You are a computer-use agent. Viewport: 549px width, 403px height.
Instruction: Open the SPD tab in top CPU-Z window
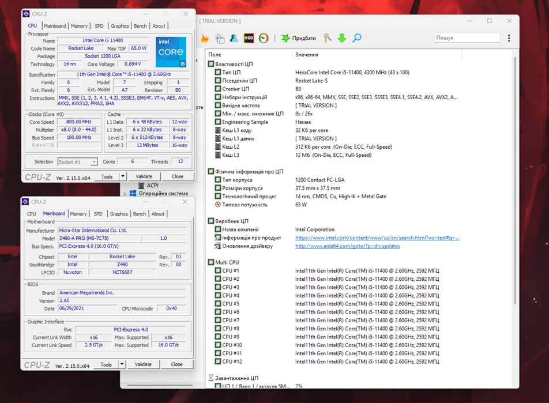[99, 26]
